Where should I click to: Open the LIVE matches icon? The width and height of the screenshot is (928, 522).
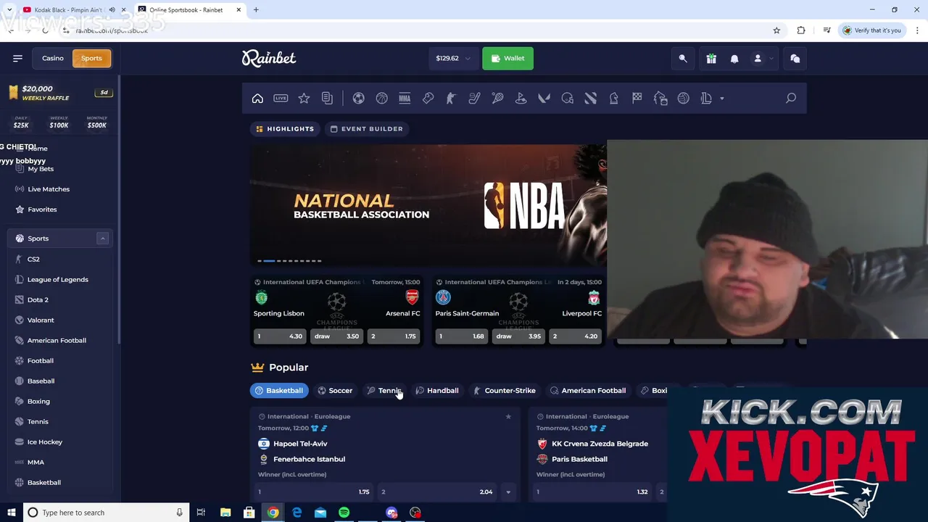pos(281,98)
